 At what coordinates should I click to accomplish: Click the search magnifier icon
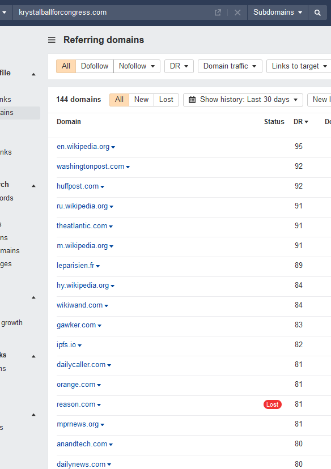tap(317, 12)
